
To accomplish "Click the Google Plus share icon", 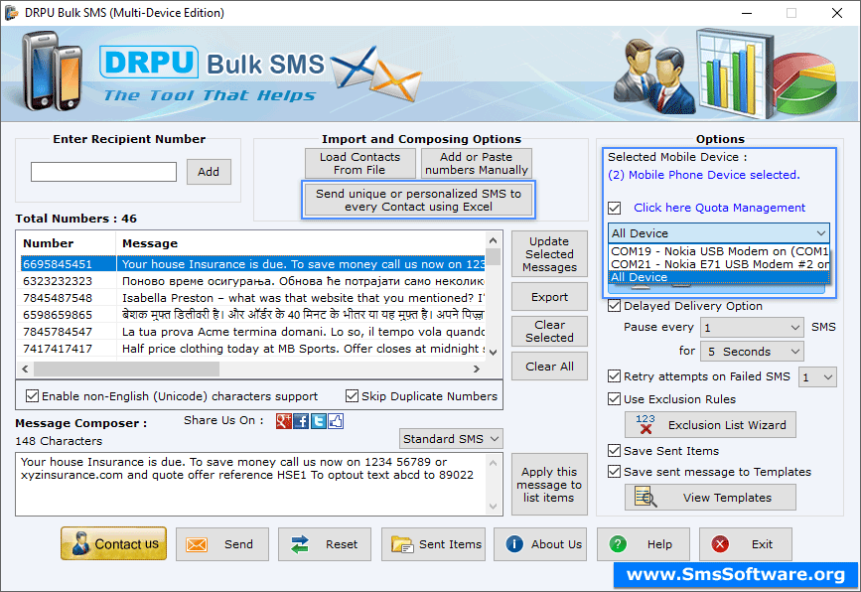I will pos(283,421).
